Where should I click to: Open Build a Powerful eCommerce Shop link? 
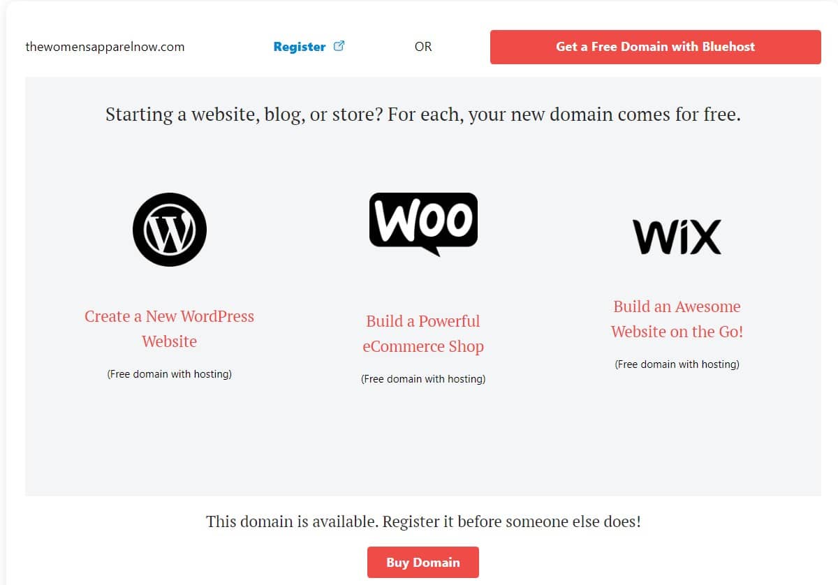423,334
